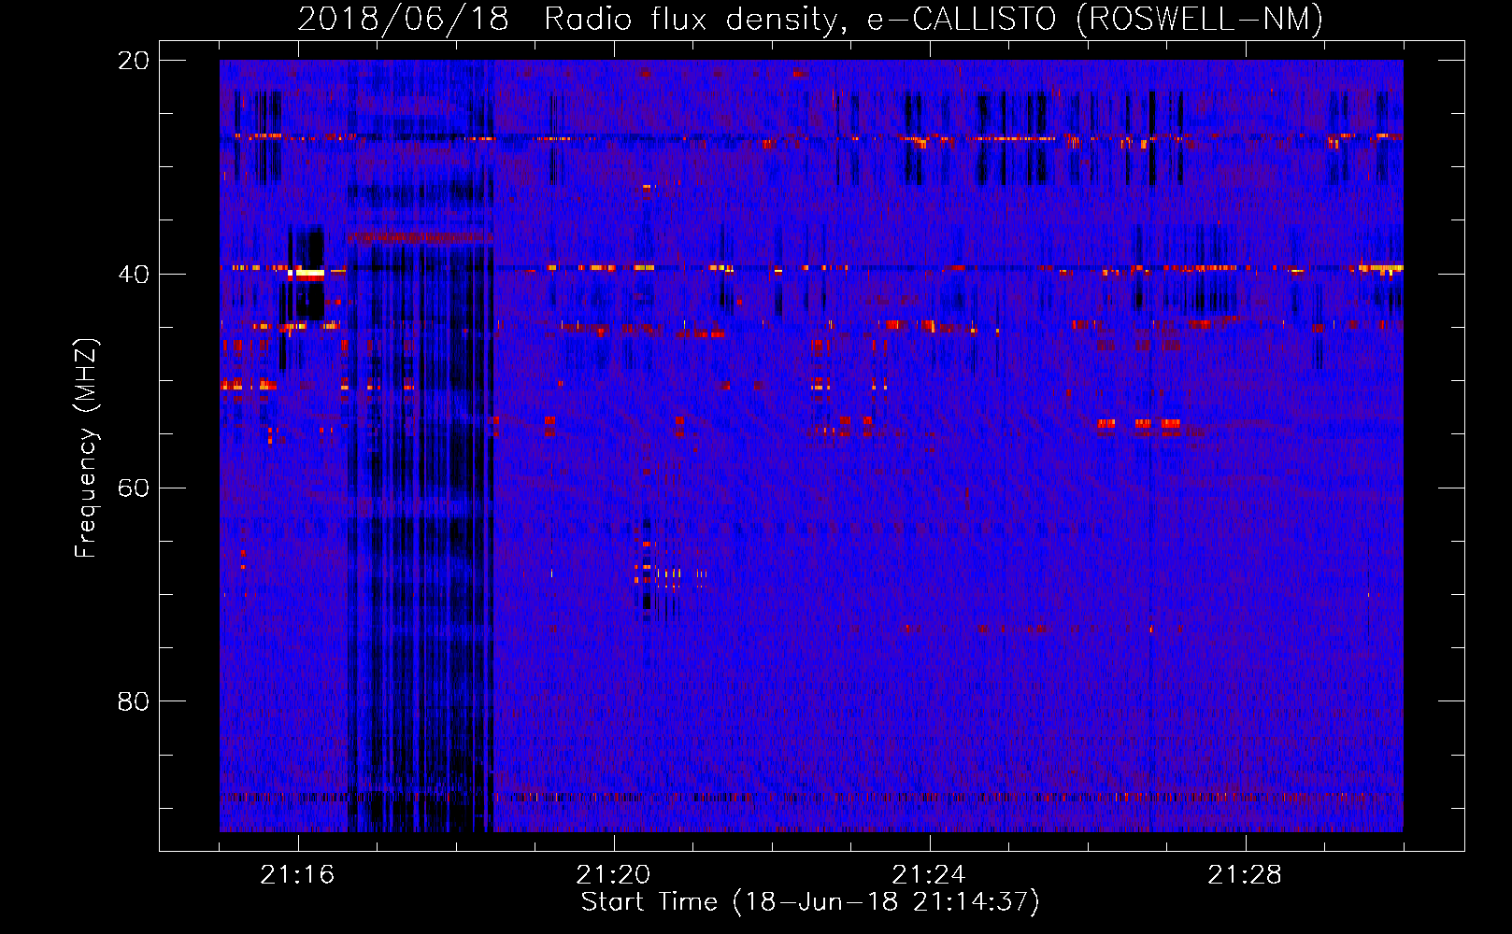Viewport: 1512px width, 934px height.
Task: Click the 21:20 time tick label
Action: [613, 875]
